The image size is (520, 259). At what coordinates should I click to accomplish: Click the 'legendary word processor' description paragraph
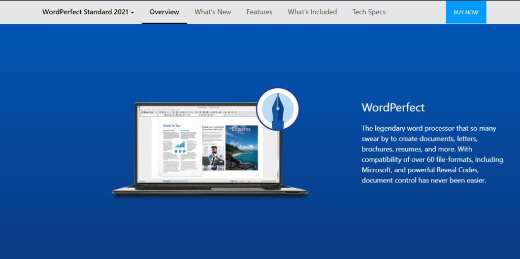click(433, 155)
